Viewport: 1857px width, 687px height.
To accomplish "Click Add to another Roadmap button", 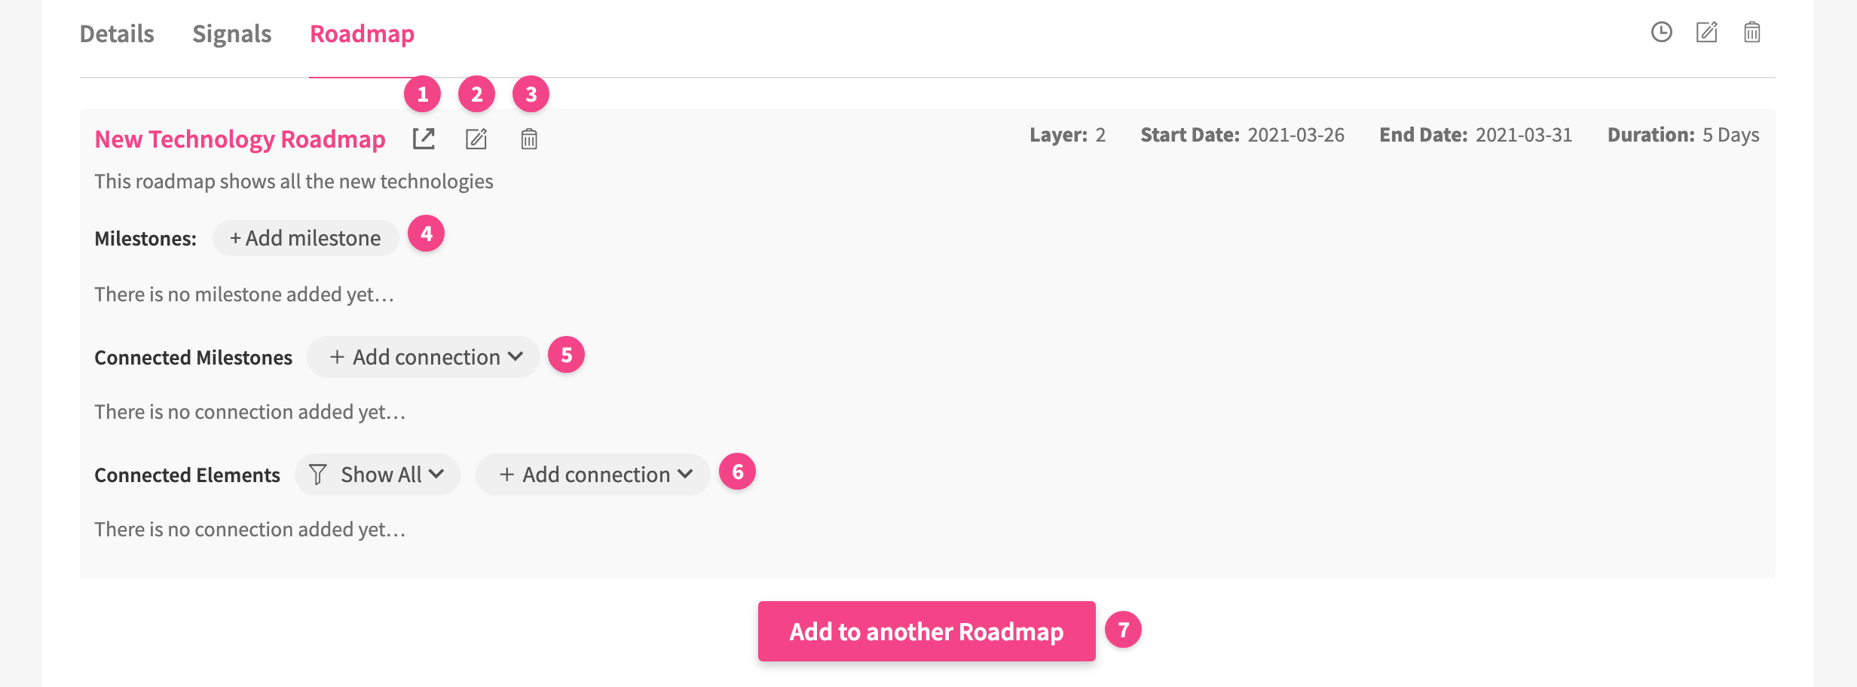I will tap(926, 631).
